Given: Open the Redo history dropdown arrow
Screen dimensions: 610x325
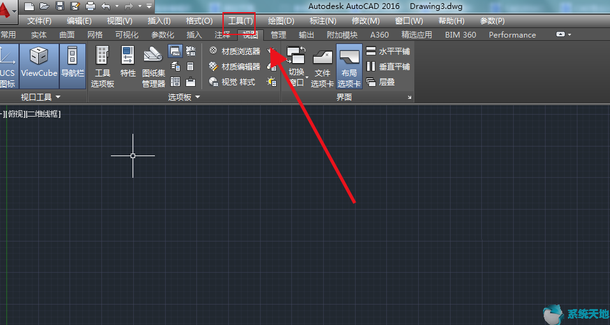Looking at the screenshot, I should click(140, 6).
